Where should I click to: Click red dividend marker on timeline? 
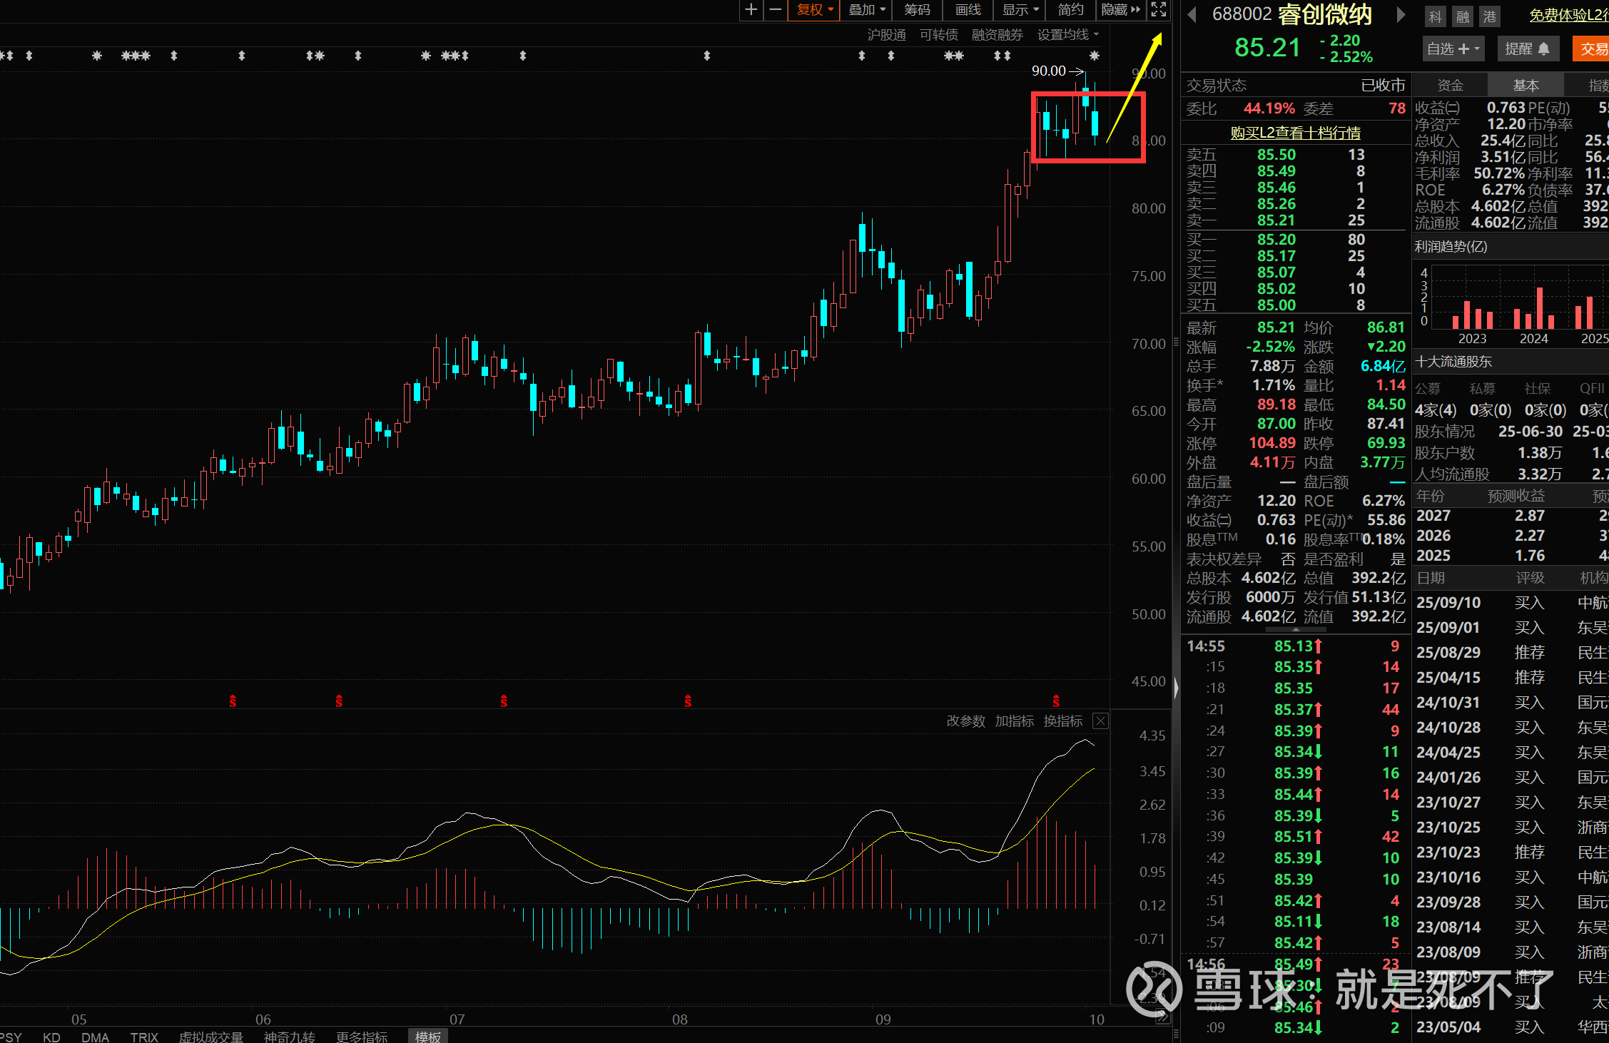pos(233,701)
